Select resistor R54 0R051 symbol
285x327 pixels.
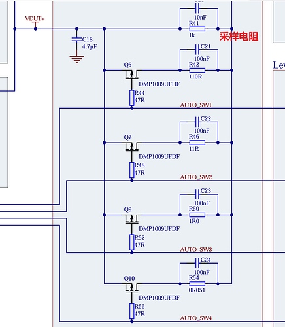197,284
